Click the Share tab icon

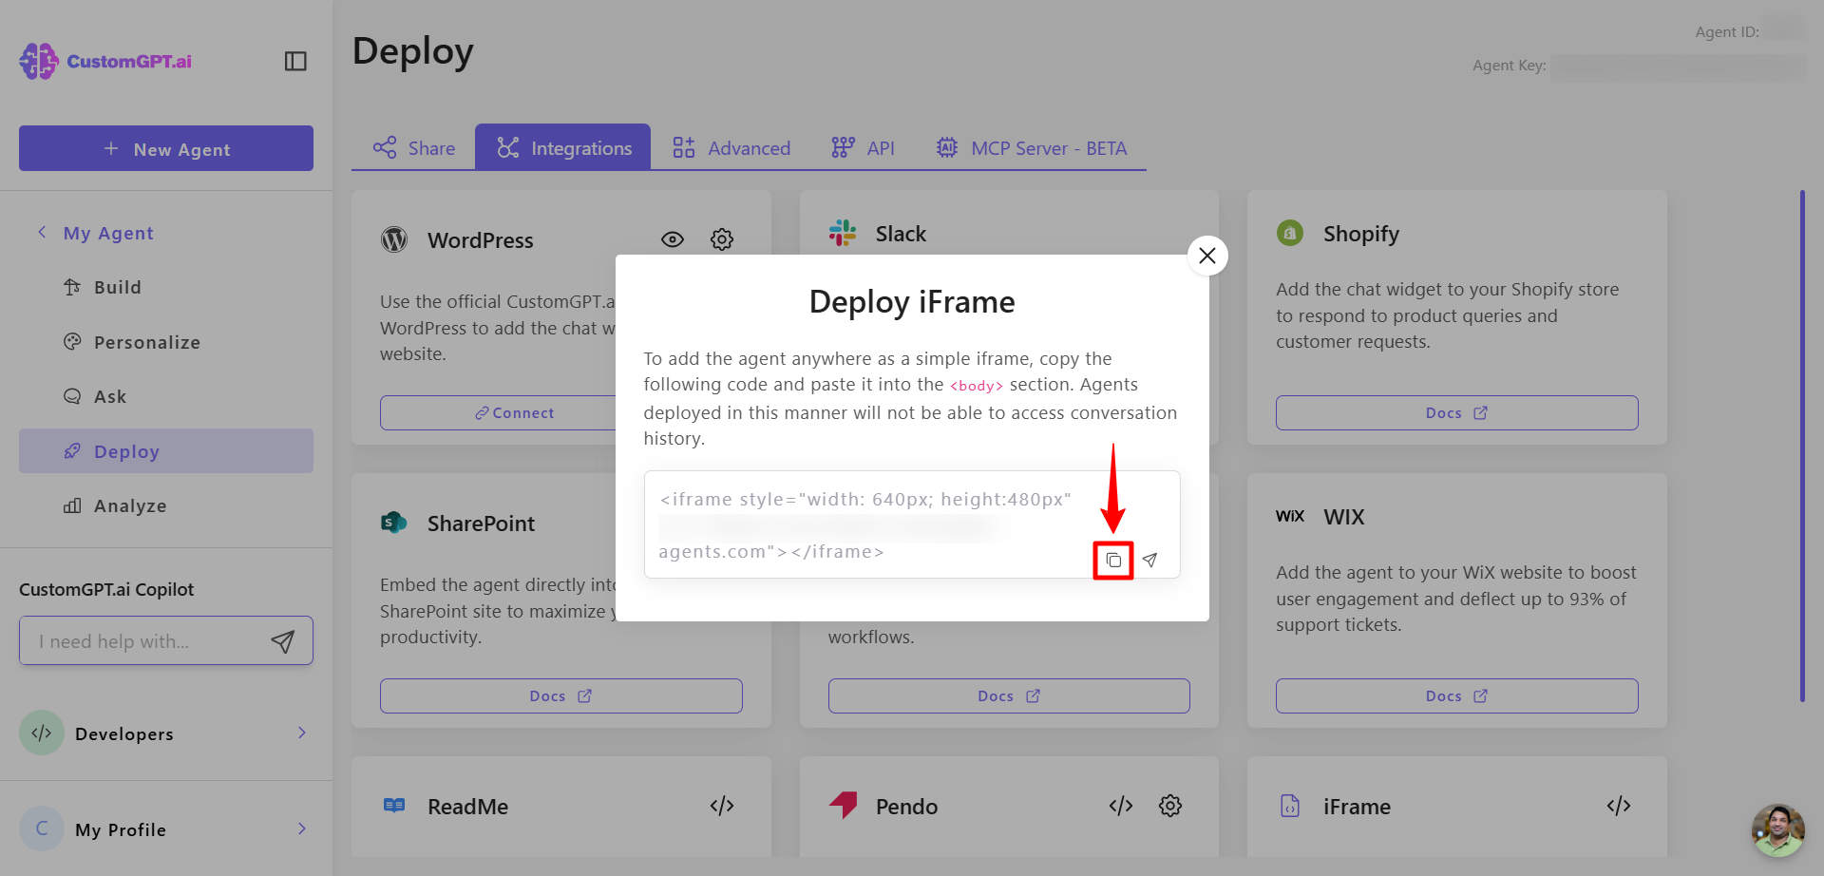tap(385, 147)
